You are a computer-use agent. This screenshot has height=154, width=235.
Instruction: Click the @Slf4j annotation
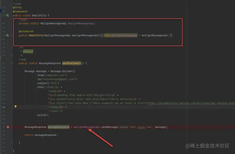pos(17,8)
